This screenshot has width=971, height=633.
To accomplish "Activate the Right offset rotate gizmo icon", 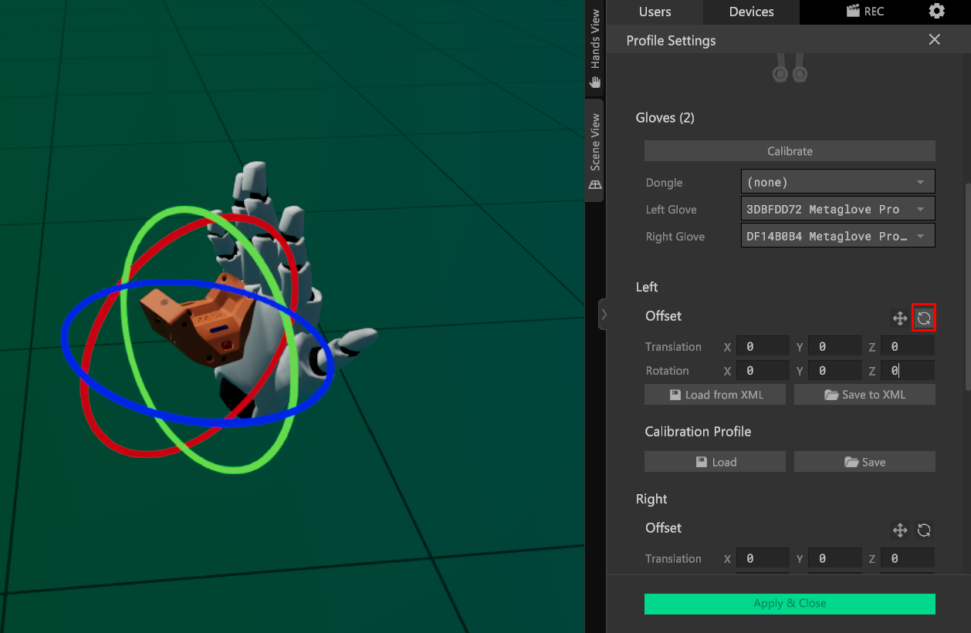I will coord(924,530).
